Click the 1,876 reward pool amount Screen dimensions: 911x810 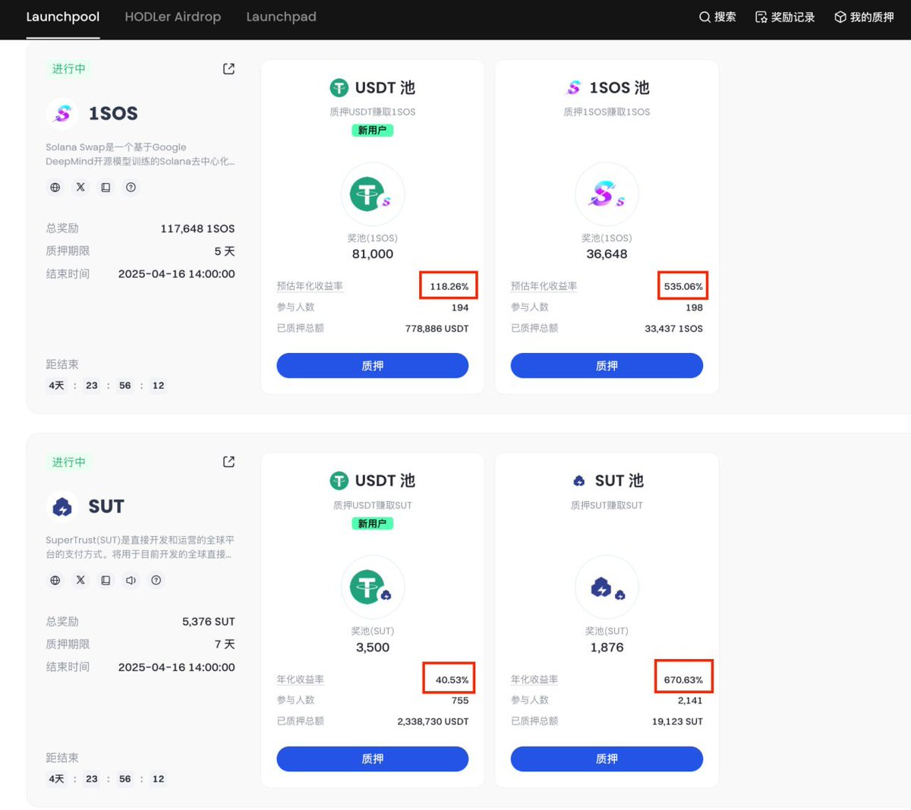(x=607, y=648)
